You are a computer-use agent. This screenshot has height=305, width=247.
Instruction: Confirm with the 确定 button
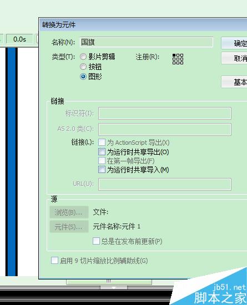[234, 43]
